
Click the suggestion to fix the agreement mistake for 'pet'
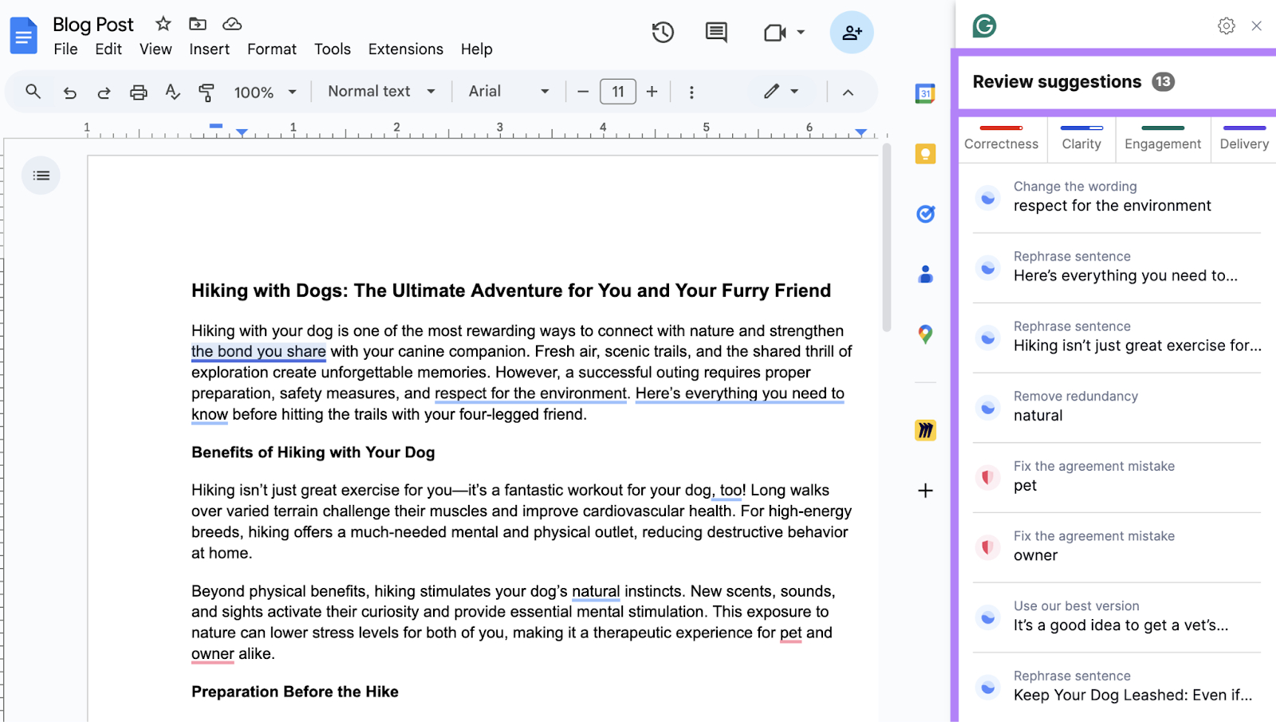coord(1115,476)
